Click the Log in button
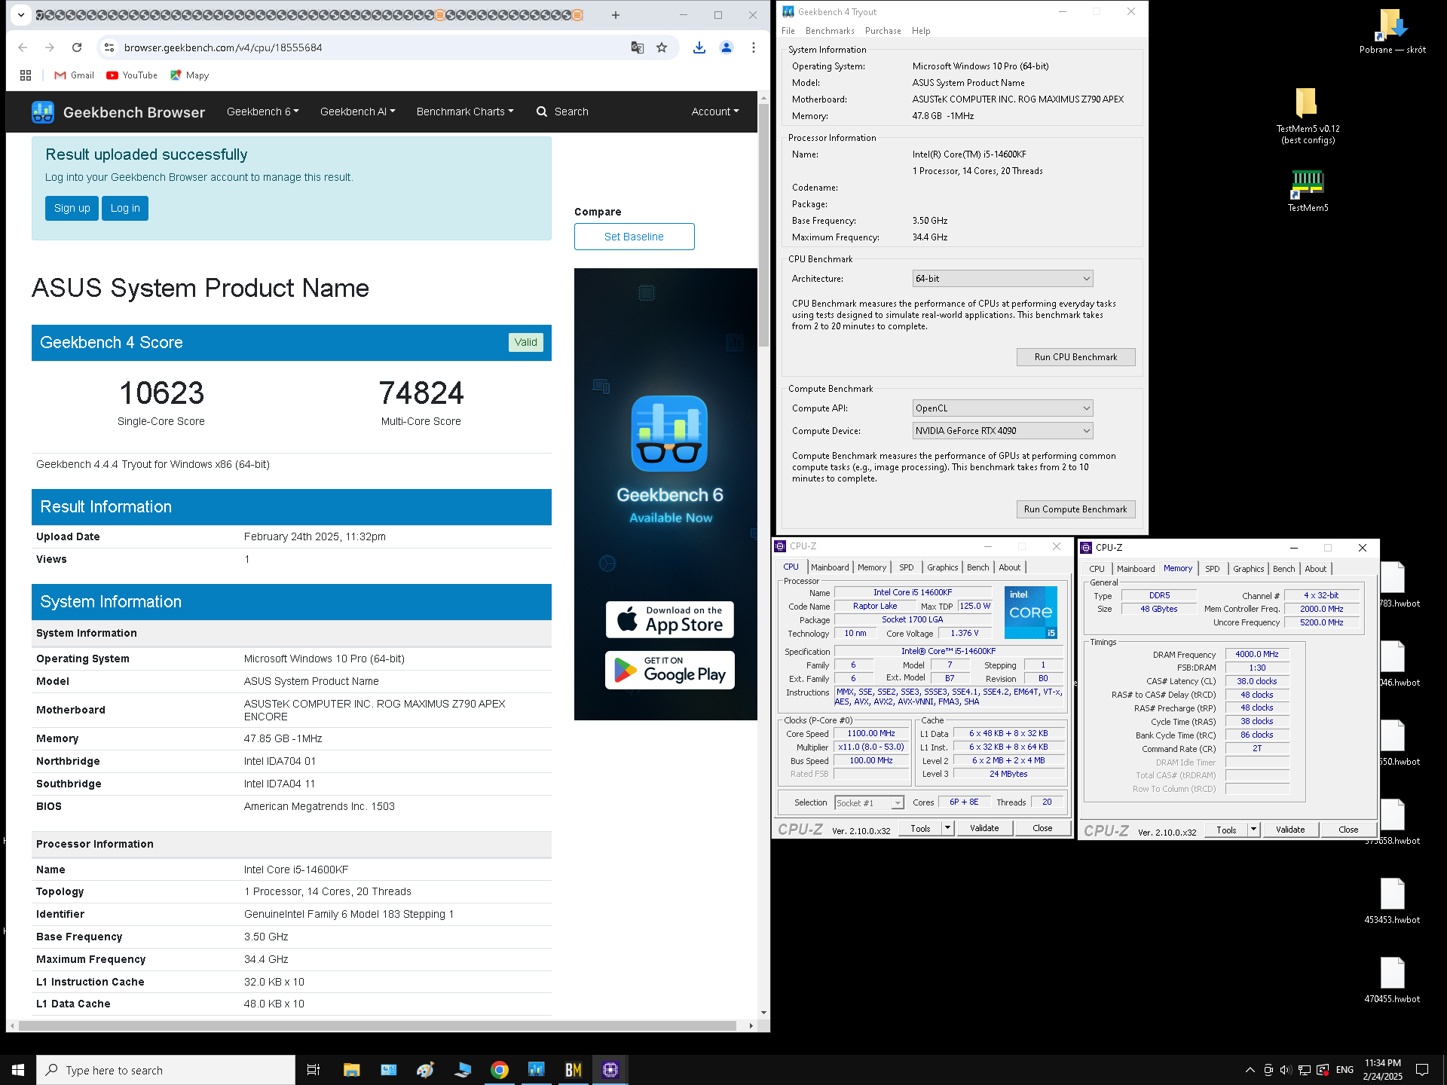 coord(125,208)
